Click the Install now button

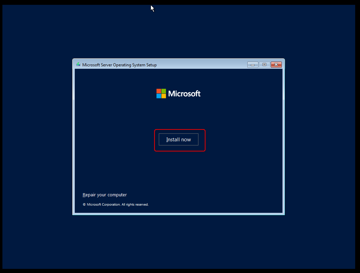pos(178,139)
